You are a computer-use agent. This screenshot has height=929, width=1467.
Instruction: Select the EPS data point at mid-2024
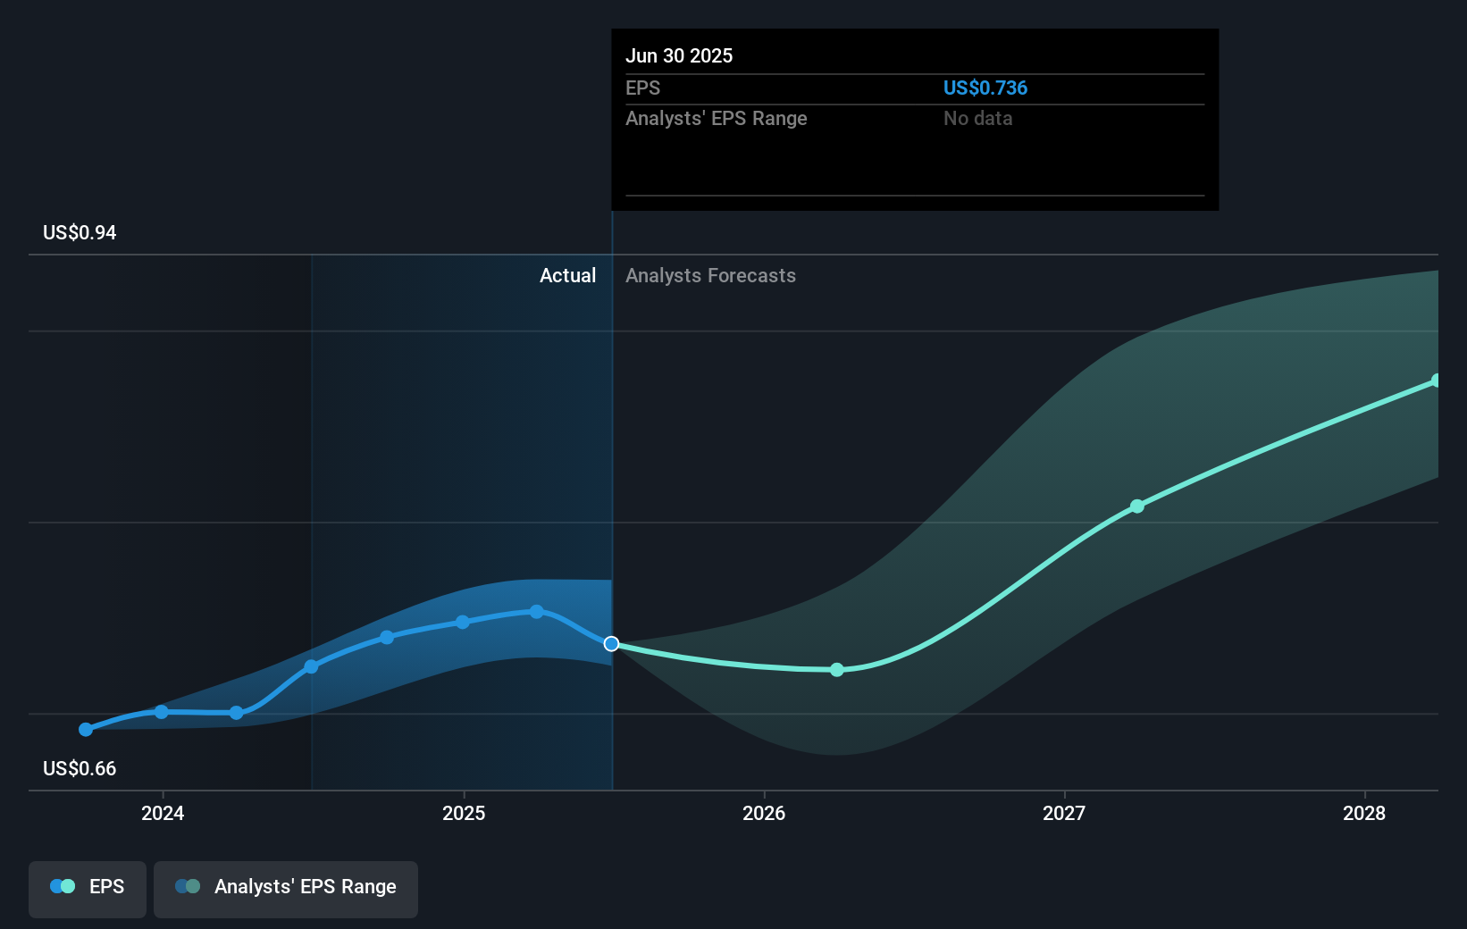click(311, 666)
